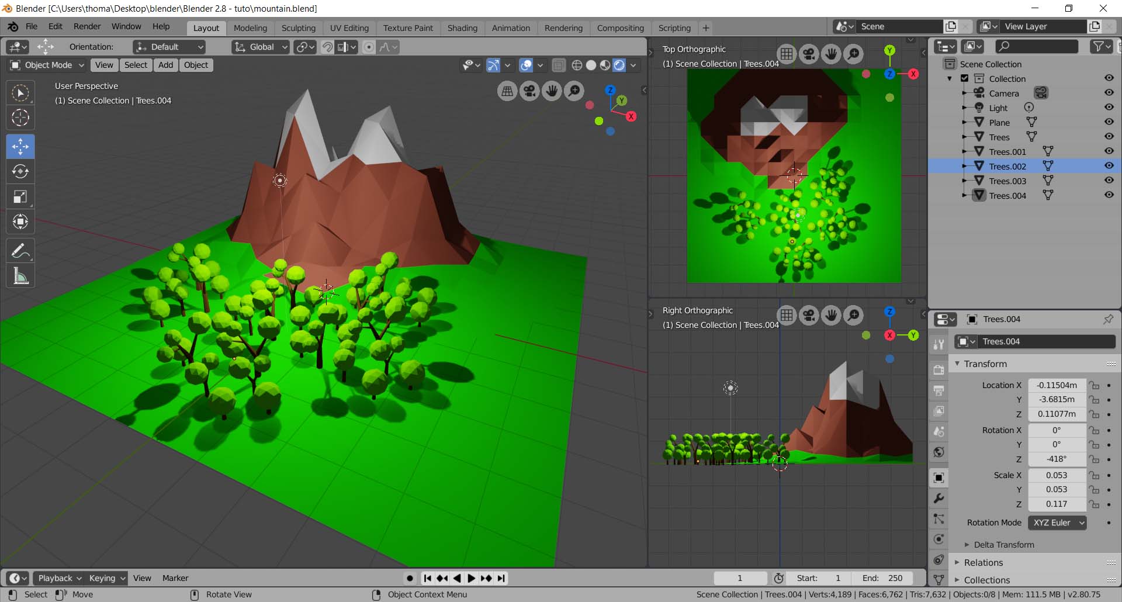Open the Object Mode dropdown
Image resolution: width=1122 pixels, height=602 pixels.
[x=48, y=65]
